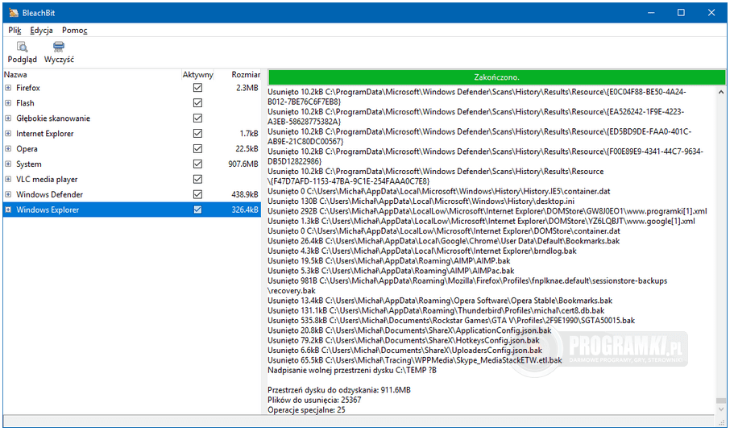Select the Flash row label
Screen dimensions: 734x436
click(x=25, y=103)
